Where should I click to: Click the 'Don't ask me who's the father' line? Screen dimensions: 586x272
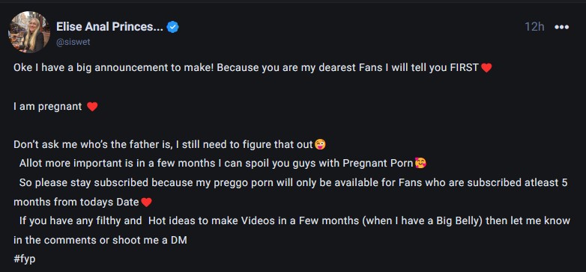pyautogui.click(x=163, y=144)
